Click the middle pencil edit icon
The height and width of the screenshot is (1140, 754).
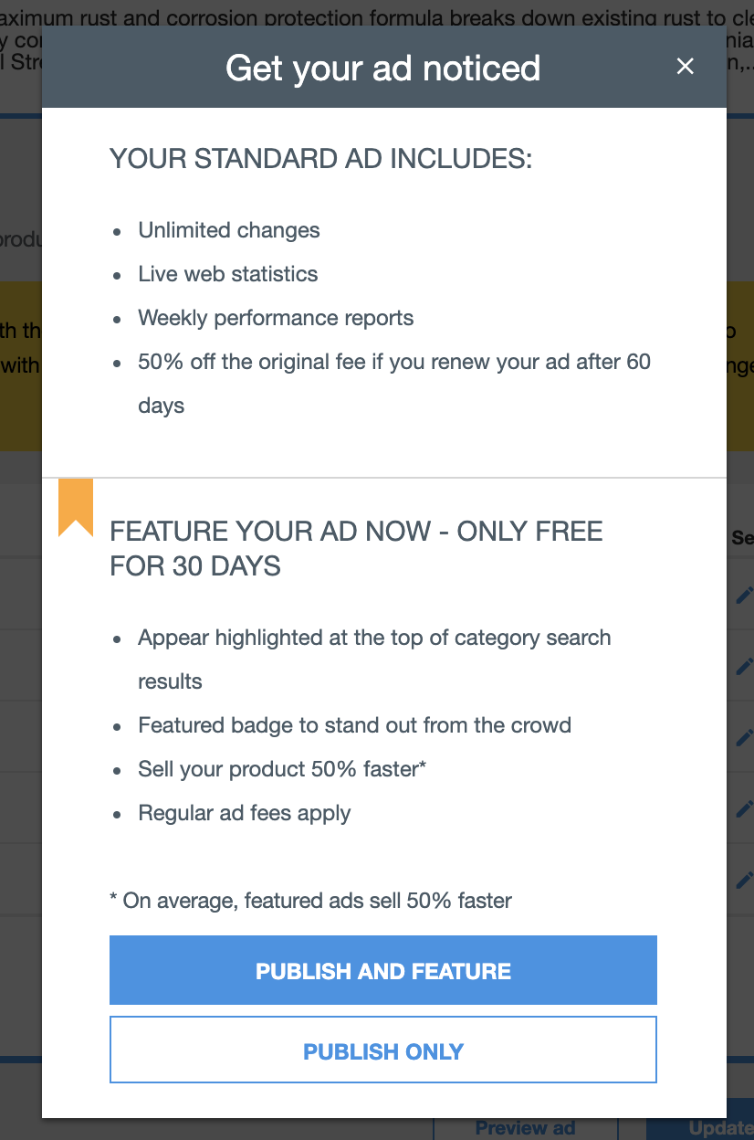pos(744,737)
